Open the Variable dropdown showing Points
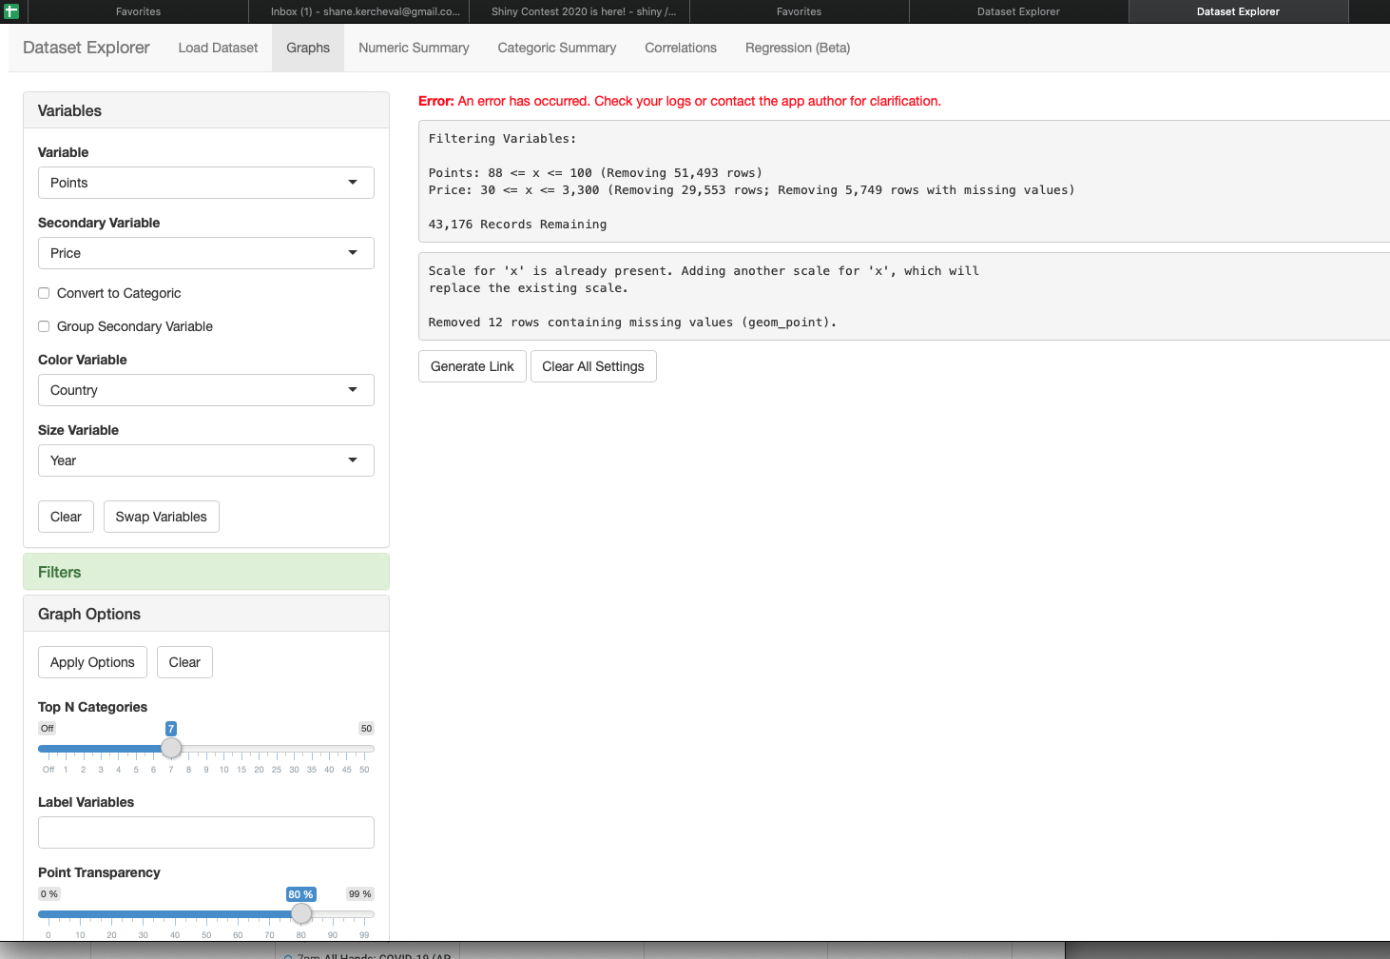This screenshot has width=1390, height=959. point(205,183)
